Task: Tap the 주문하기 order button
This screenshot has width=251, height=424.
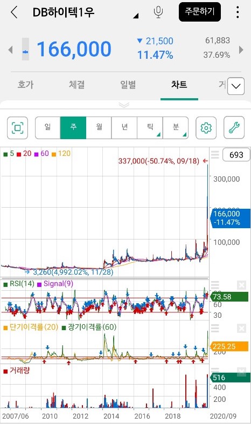Action: (x=200, y=12)
